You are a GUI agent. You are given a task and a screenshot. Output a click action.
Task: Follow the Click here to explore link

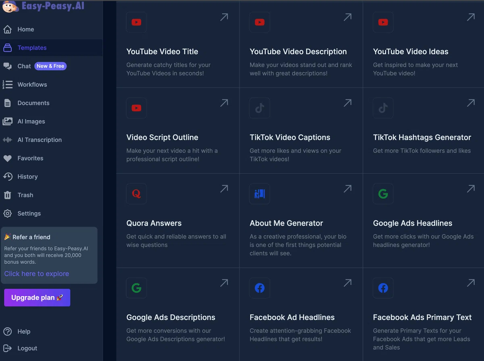click(x=37, y=273)
